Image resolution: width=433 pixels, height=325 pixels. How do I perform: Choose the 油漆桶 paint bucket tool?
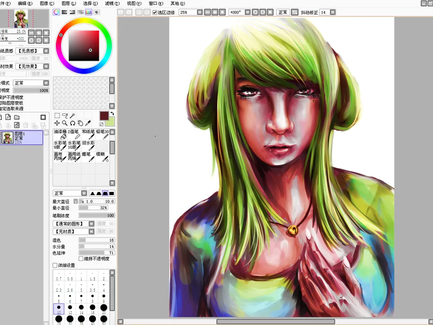click(60, 134)
